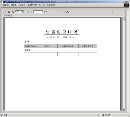Stop loading with the stop square icon
The image size is (130, 117).
pos(62,12)
